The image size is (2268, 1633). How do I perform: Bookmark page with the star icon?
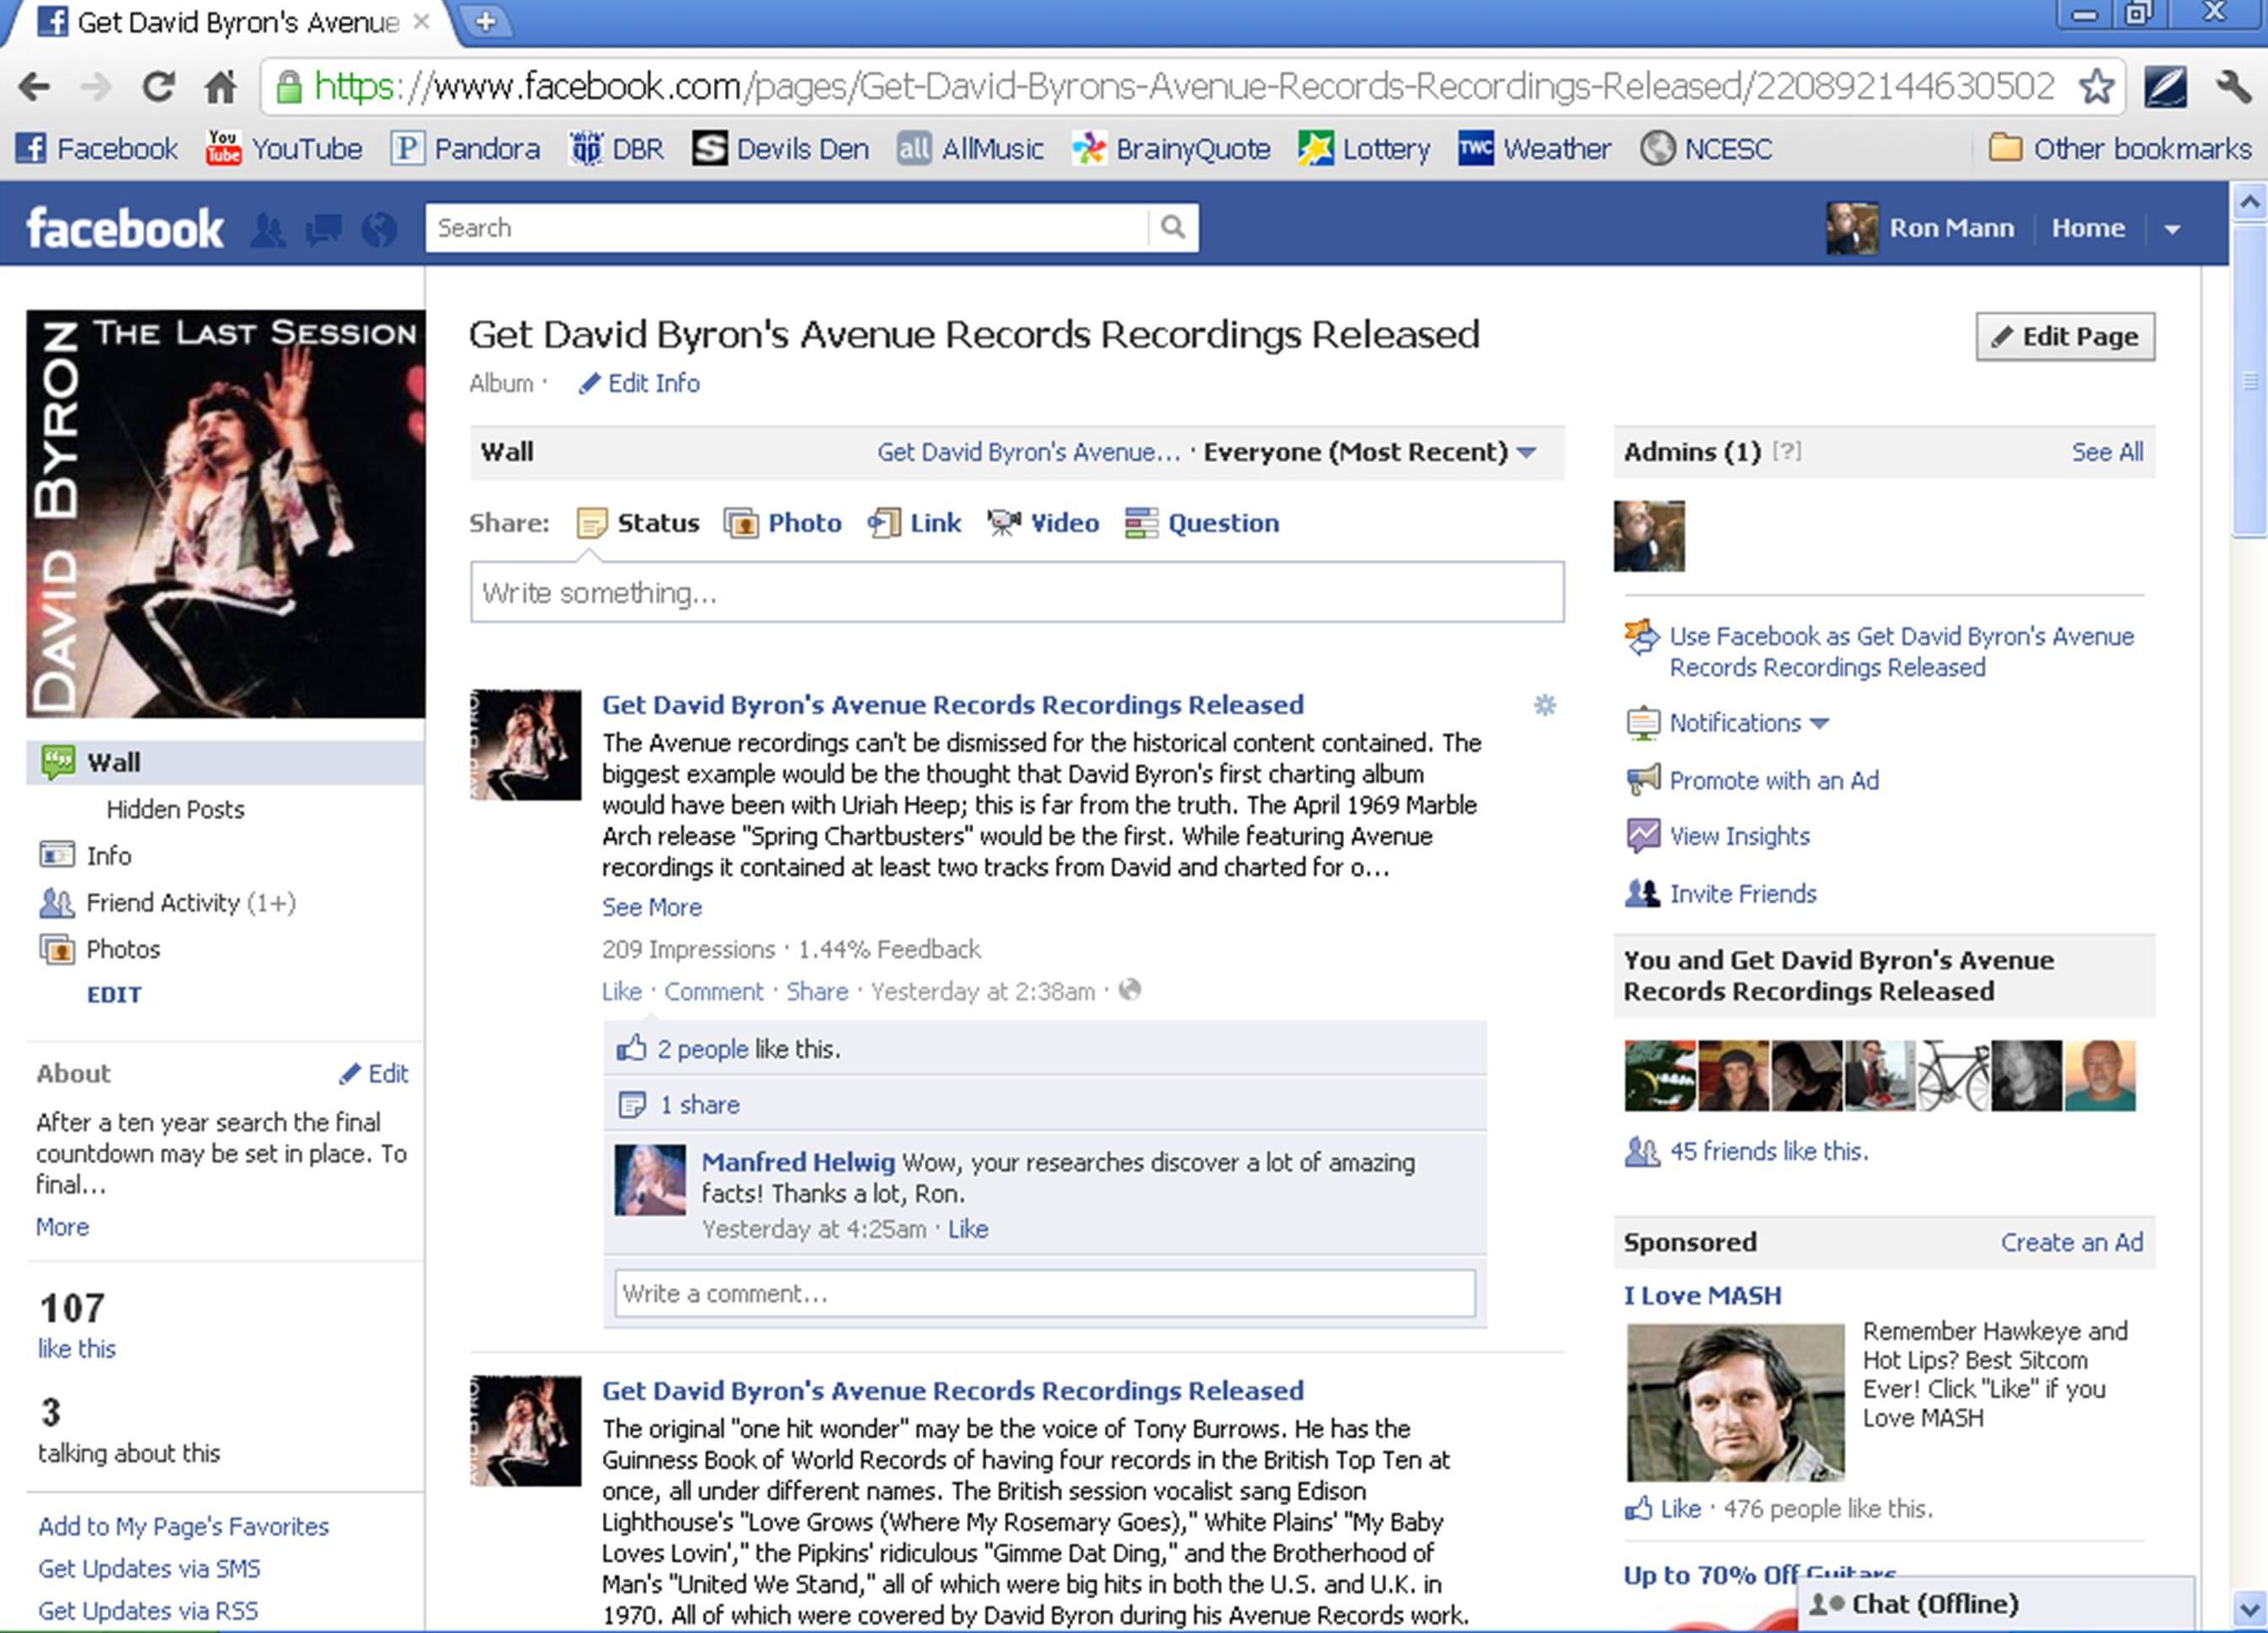[2096, 87]
